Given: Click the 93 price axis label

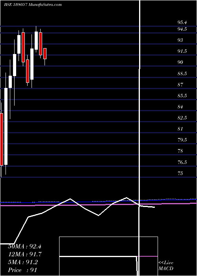Looking at the screenshot, I should (180, 40).
